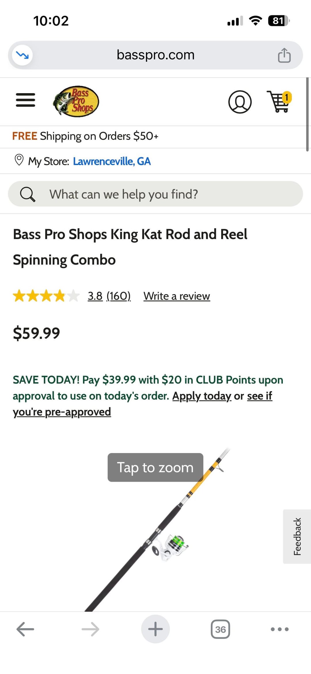Tap the price tracking icon in address bar

point(22,55)
